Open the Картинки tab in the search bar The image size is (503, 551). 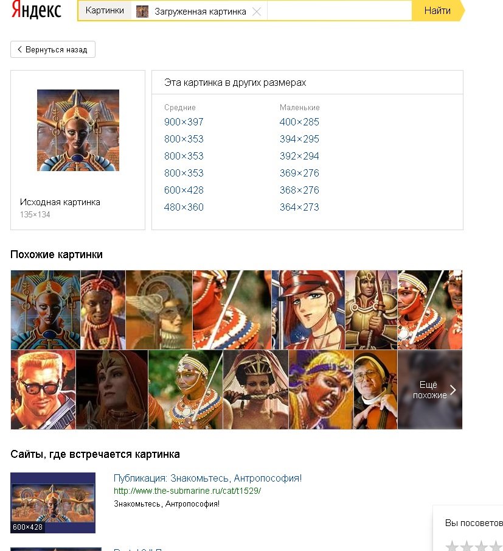(x=105, y=10)
